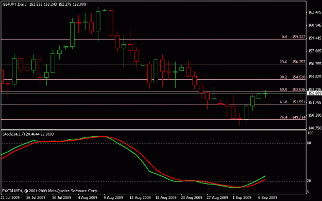
Task: Click the 23.6 Fibonacci label at 156.357
Action: tap(293, 62)
